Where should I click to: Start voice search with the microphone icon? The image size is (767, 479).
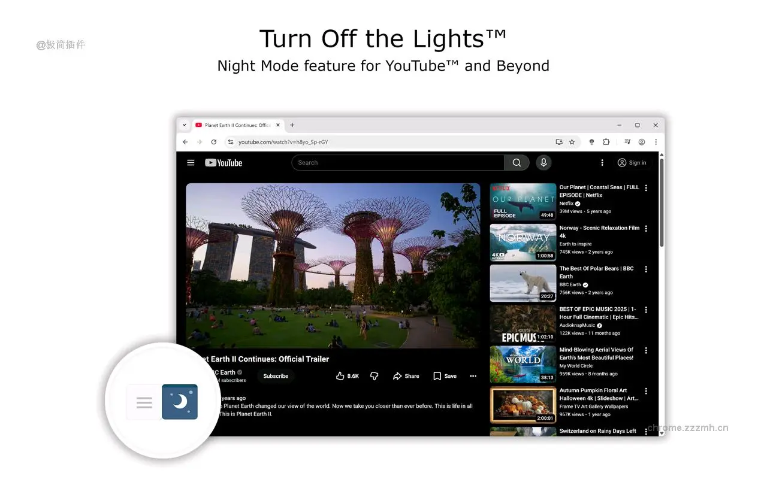(x=543, y=163)
